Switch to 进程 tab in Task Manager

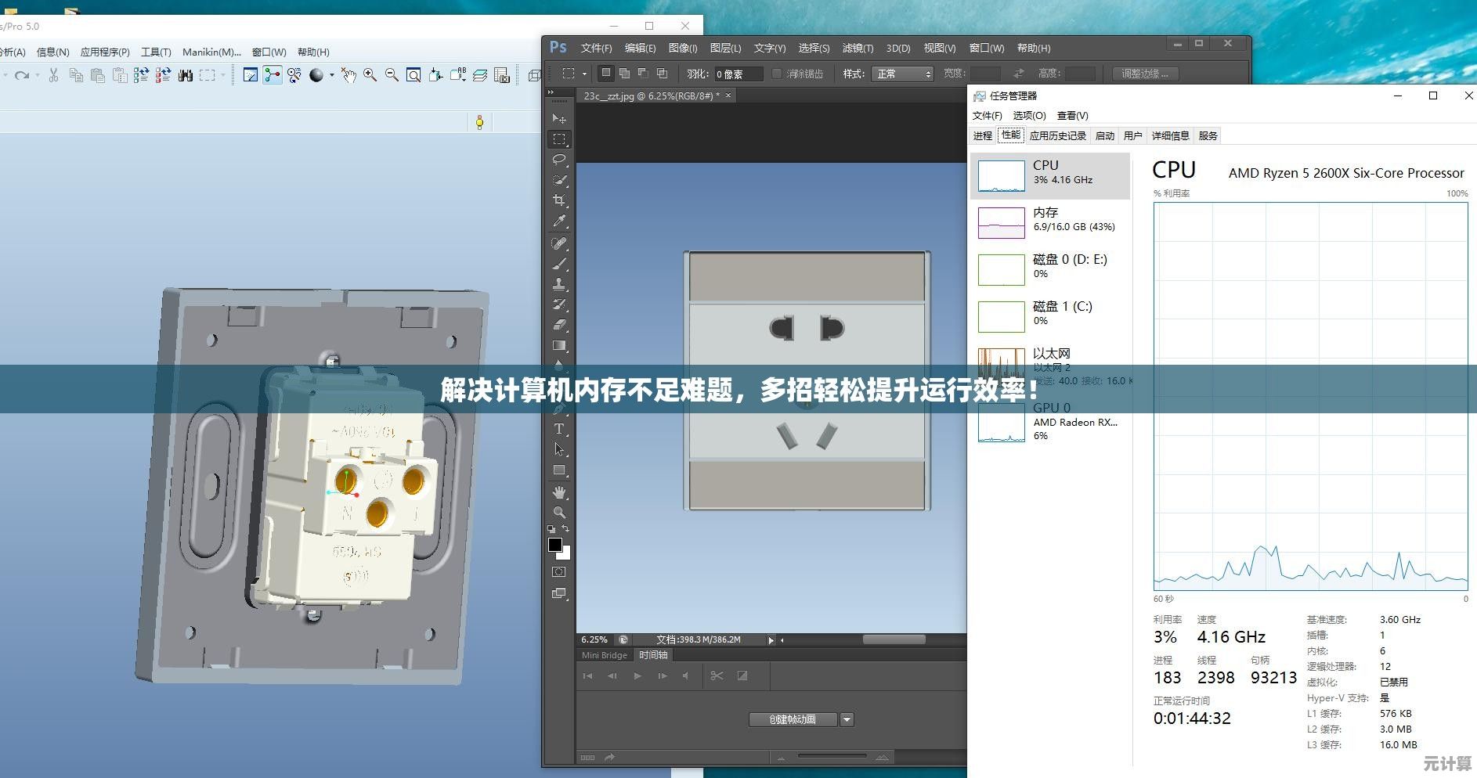pyautogui.click(x=983, y=135)
